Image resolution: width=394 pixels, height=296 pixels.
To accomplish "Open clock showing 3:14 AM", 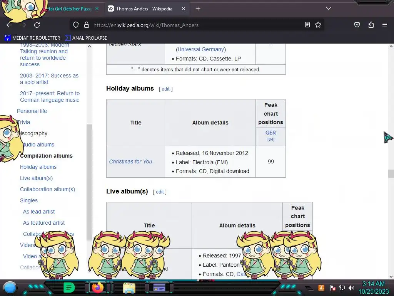I will coord(373,288).
